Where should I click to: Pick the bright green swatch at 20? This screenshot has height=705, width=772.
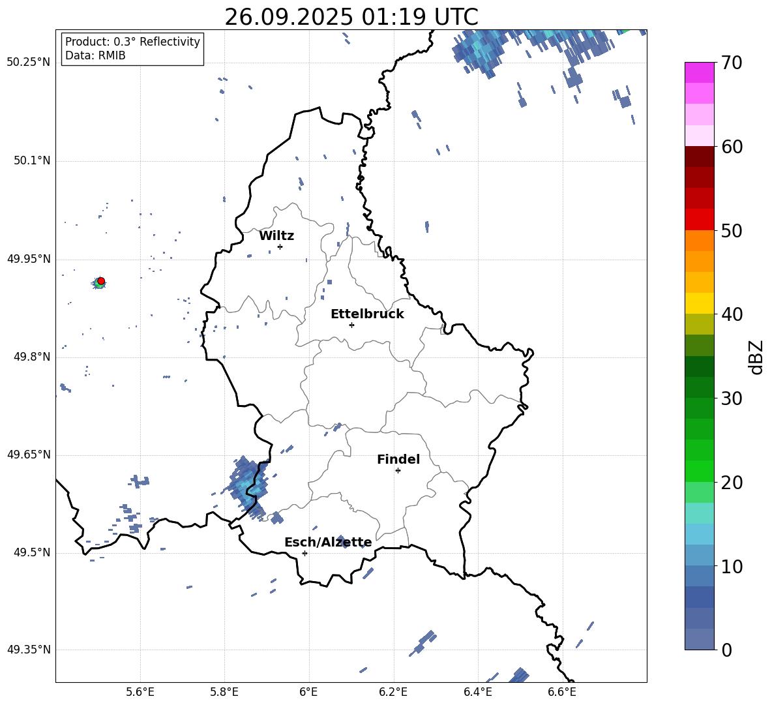click(699, 471)
